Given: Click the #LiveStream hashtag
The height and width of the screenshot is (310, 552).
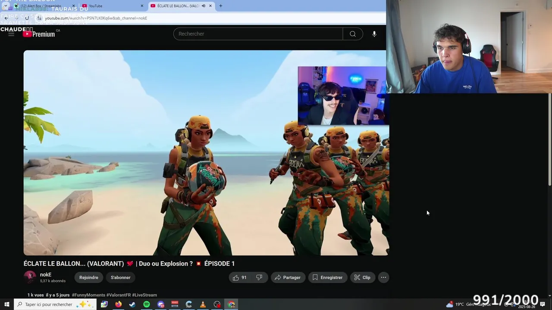Looking at the screenshot, I should click(x=144, y=295).
